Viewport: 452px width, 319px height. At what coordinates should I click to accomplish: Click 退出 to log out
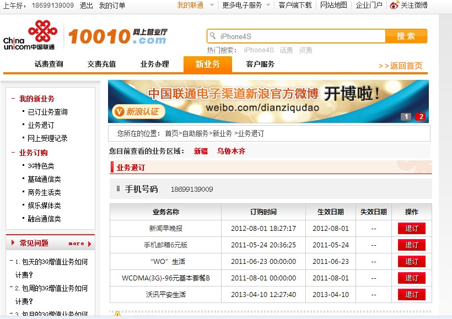(86, 6)
